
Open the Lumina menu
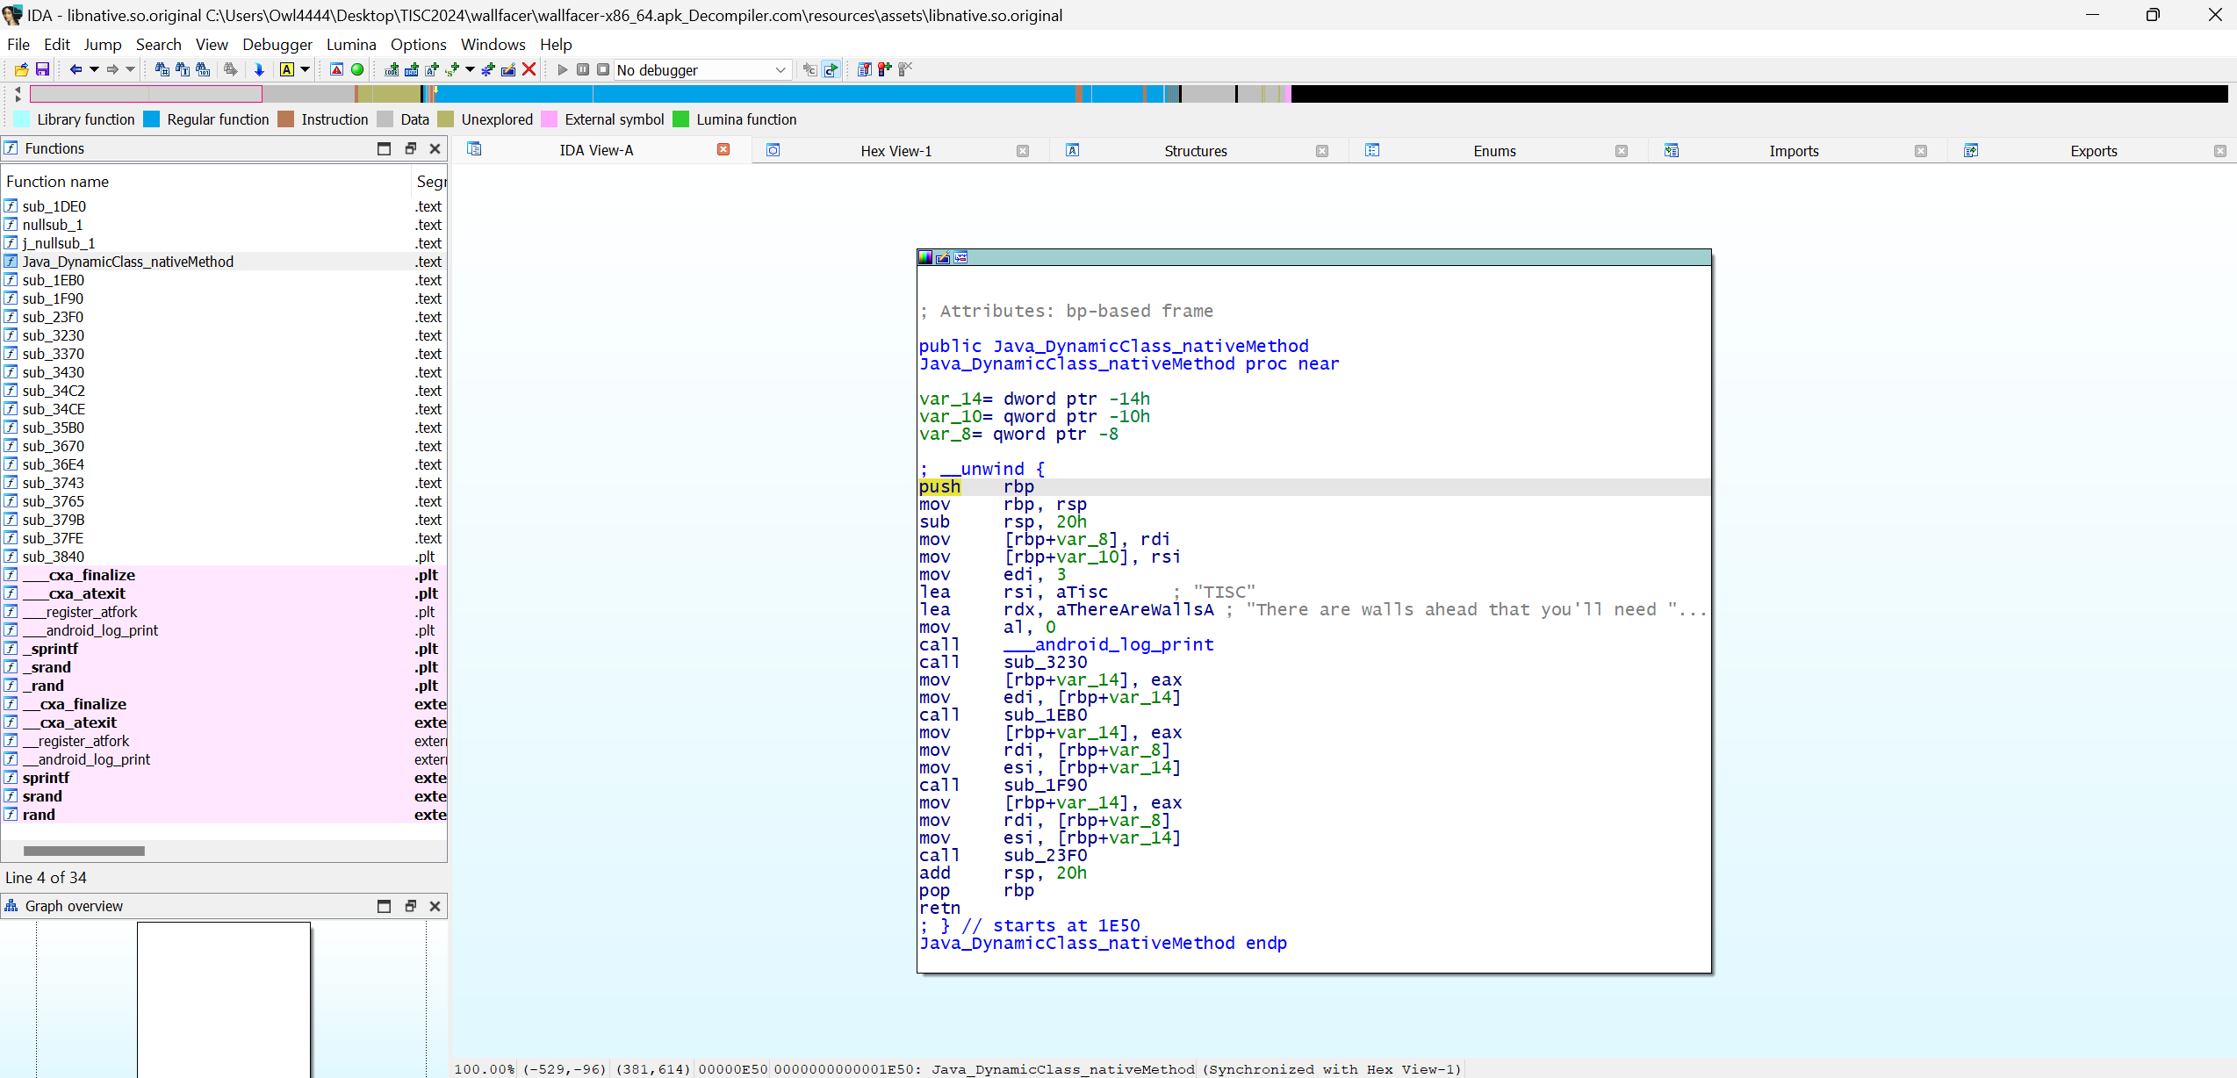351,44
